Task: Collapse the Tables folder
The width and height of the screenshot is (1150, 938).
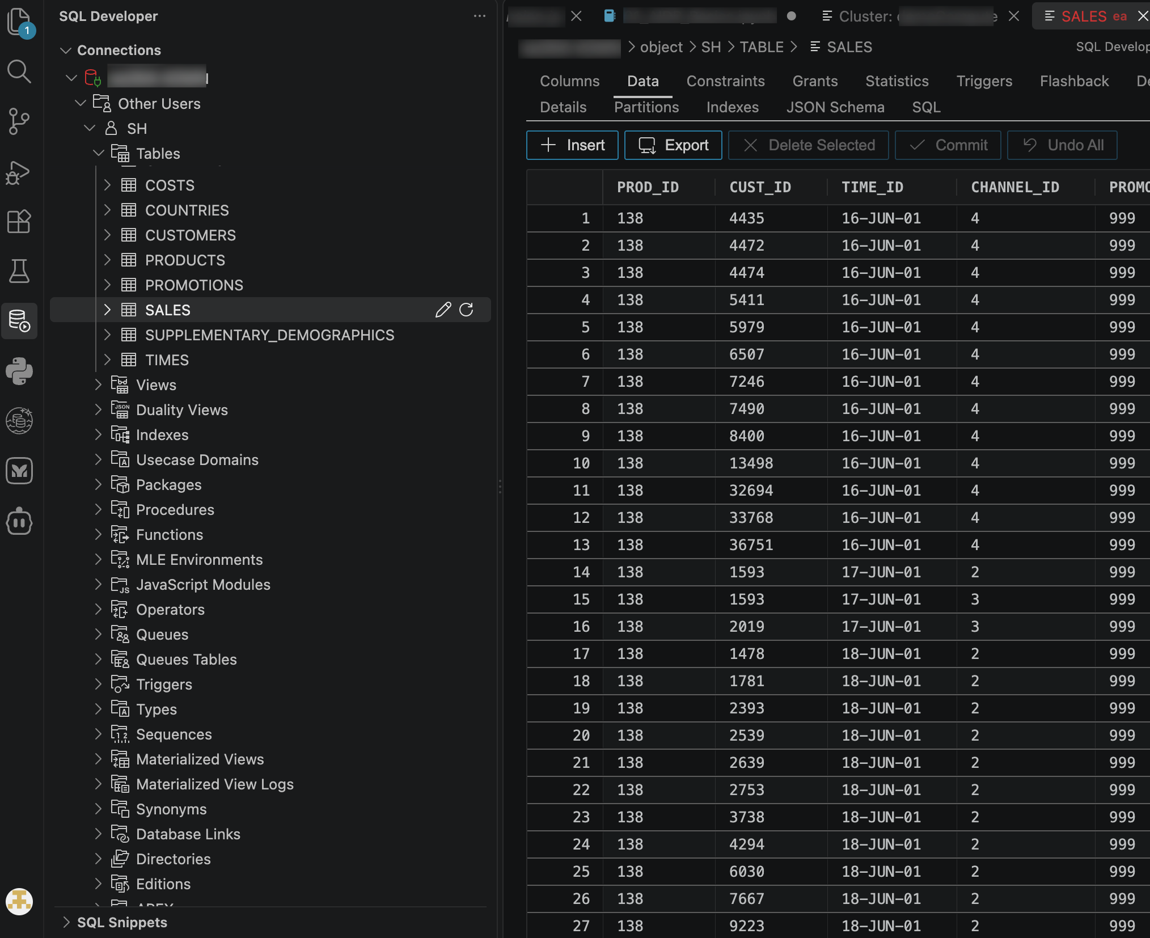Action: [99, 153]
